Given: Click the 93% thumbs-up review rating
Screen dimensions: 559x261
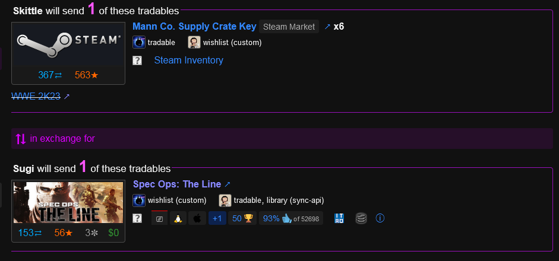Looking at the screenshot, I should (x=291, y=218).
